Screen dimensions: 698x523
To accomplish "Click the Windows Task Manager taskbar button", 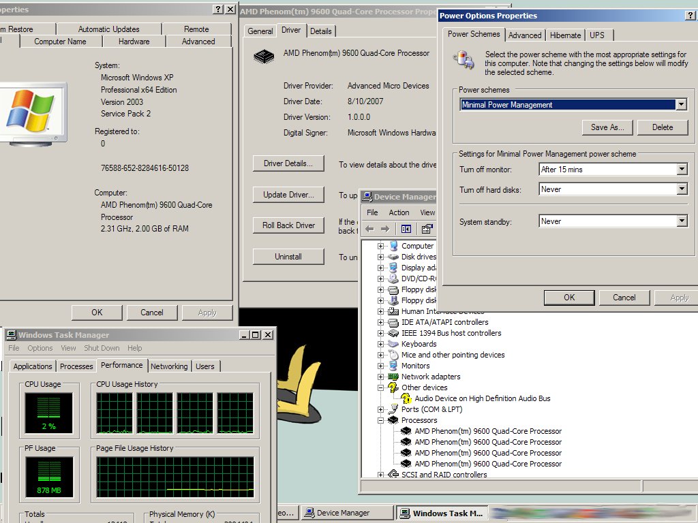I will coord(442,513).
